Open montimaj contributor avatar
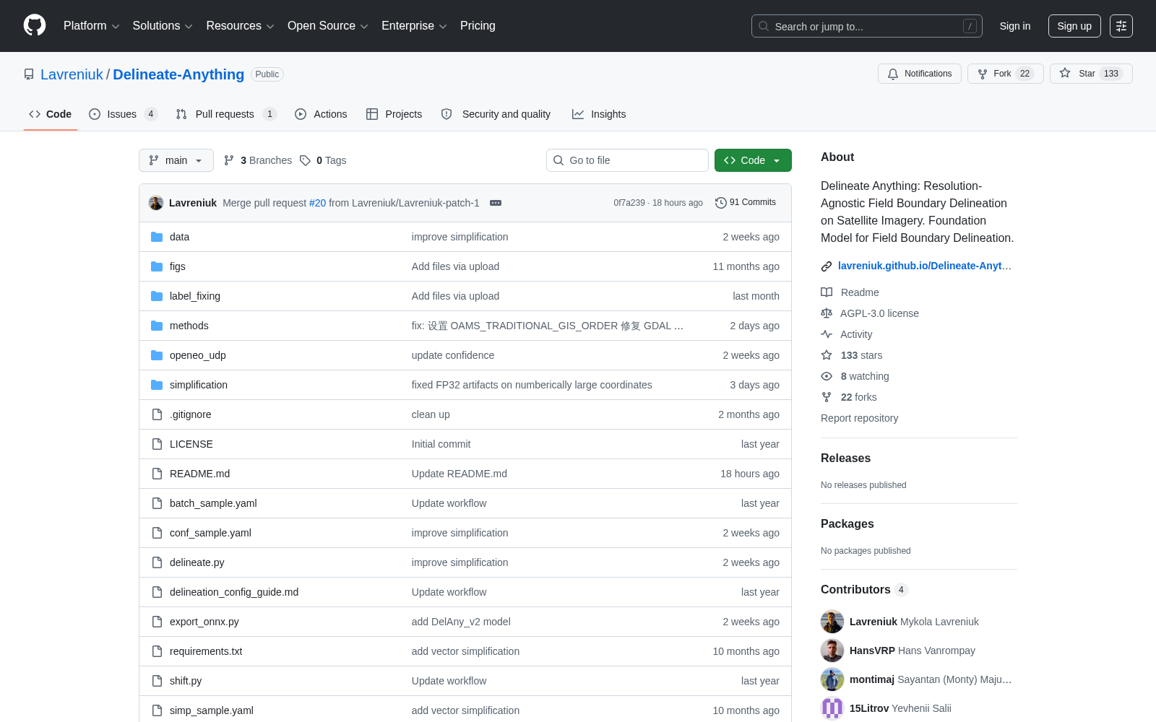This screenshot has width=1156, height=722. [832, 679]
